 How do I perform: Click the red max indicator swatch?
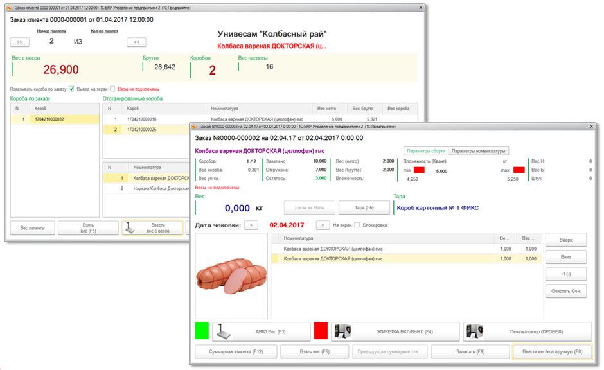pyautogui.click(x=519, y=170)
